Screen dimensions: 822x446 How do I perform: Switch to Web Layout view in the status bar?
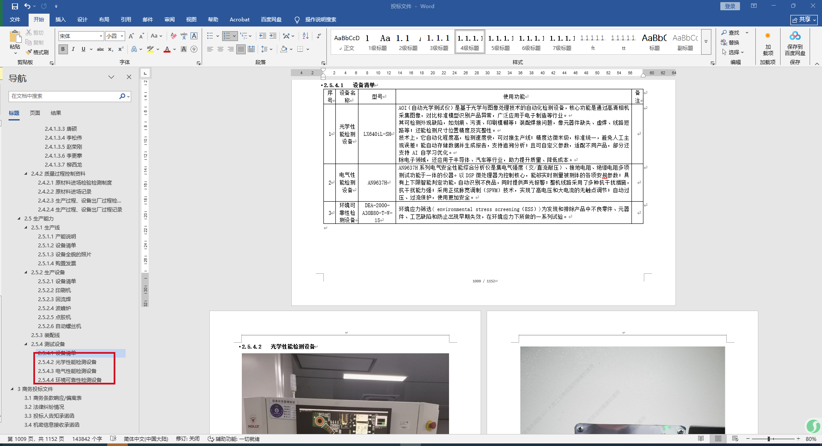pos(735,439)
